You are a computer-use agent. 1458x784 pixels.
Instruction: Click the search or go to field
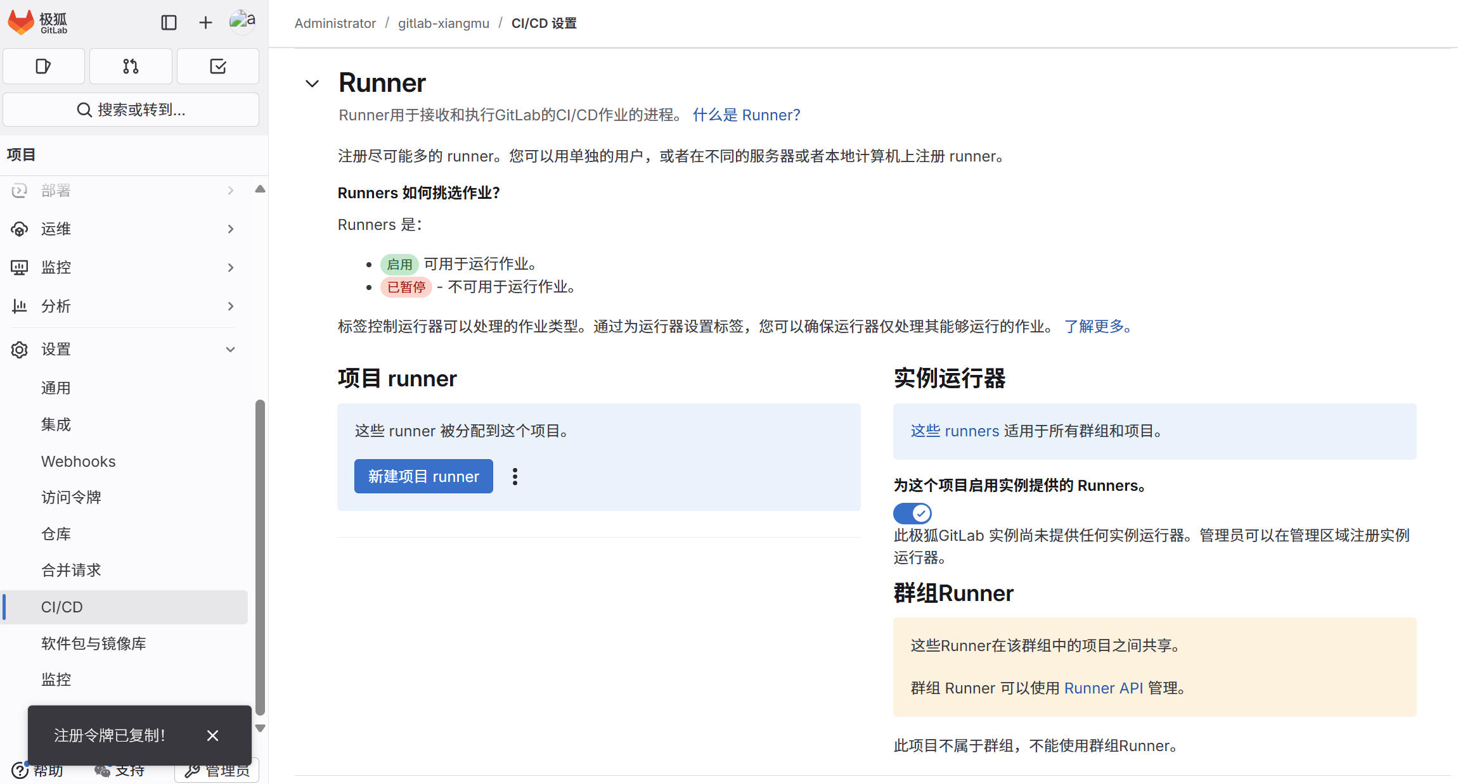click(131, 110)
